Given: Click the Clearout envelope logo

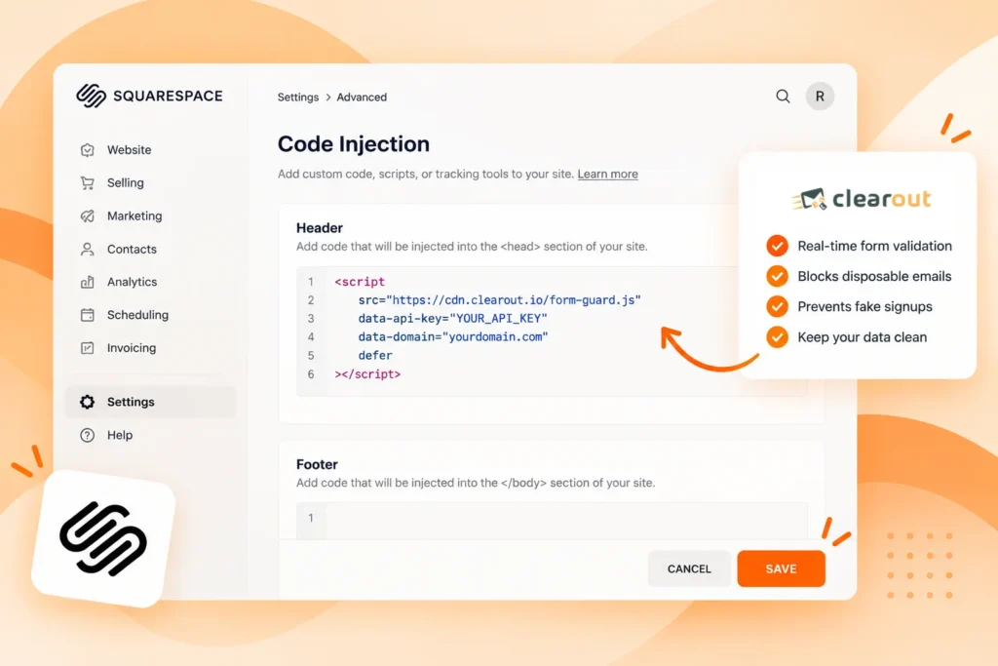Looking at the screenshot, I should point(809,199).
